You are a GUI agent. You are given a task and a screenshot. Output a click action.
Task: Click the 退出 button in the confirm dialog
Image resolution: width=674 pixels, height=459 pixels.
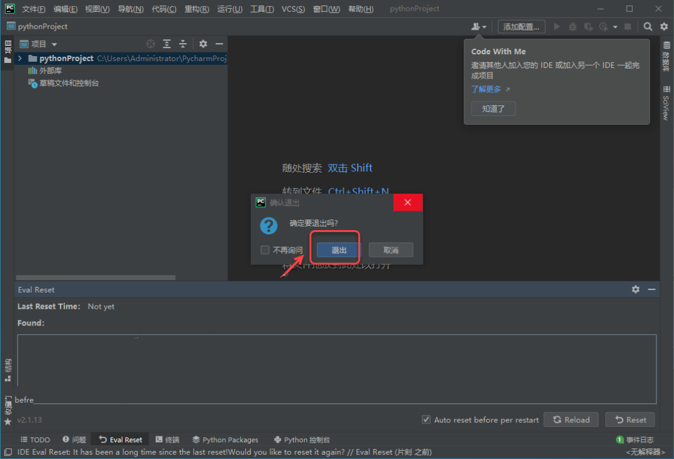339,250
